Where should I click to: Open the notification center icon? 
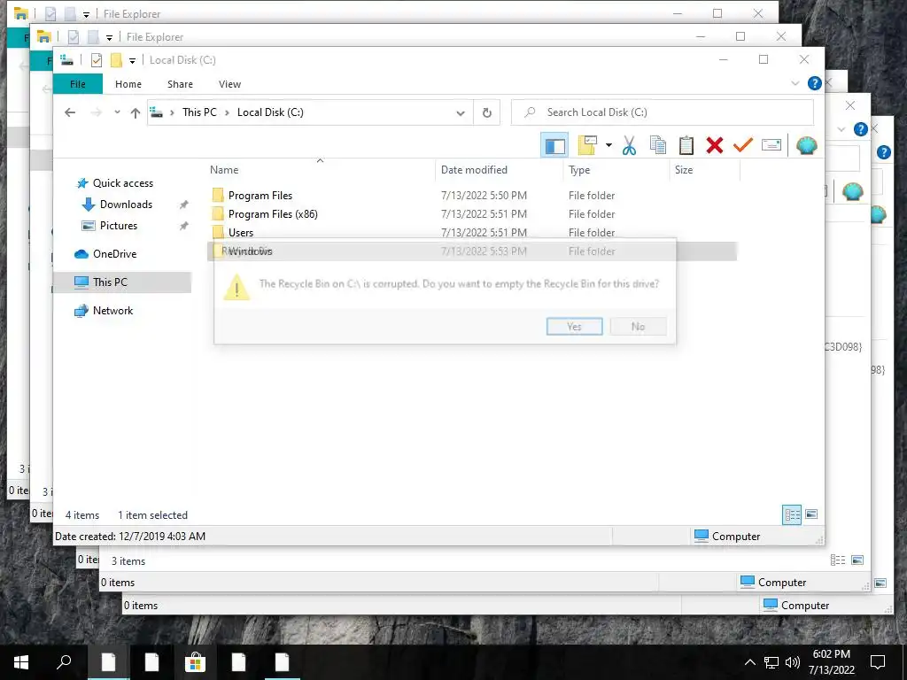pyautogui.click(x=878, y=662)
